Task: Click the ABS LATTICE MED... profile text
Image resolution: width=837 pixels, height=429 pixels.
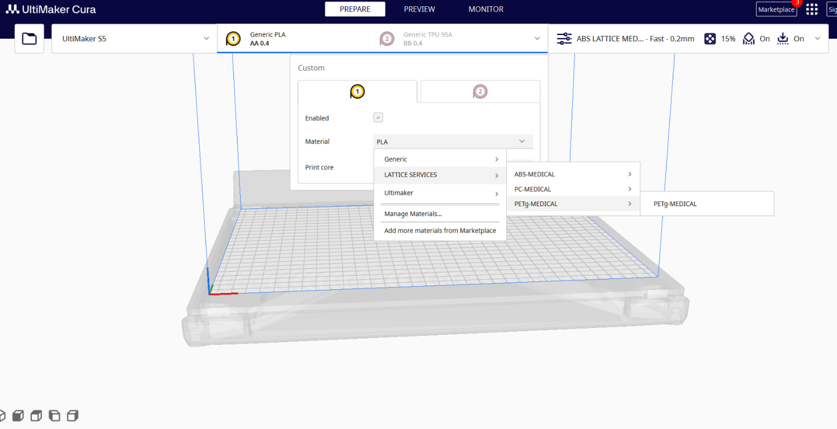Action: (x=610, y=39)
